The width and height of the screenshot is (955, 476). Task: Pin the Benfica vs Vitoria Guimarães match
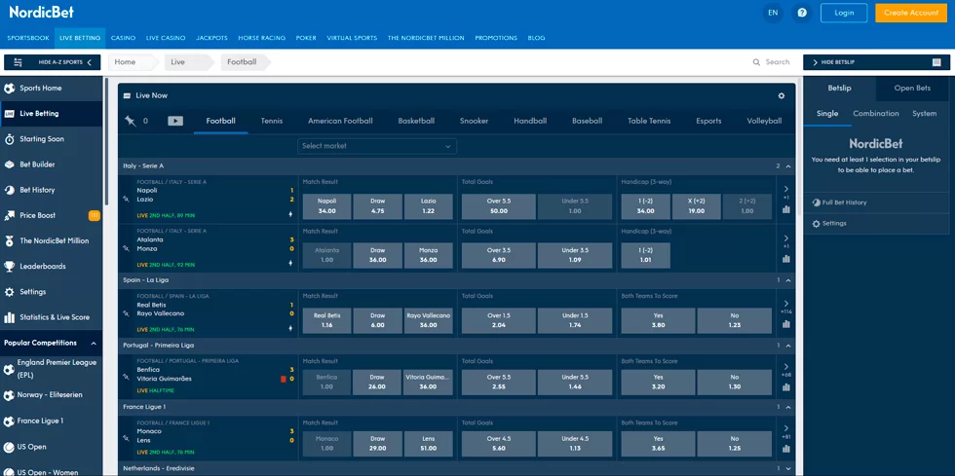click(x=126, y=378)
